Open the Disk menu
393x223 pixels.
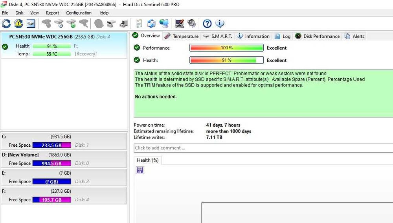[19, 13]
